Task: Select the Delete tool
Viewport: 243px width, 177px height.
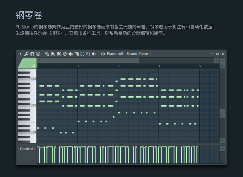Action: (65, 54)
